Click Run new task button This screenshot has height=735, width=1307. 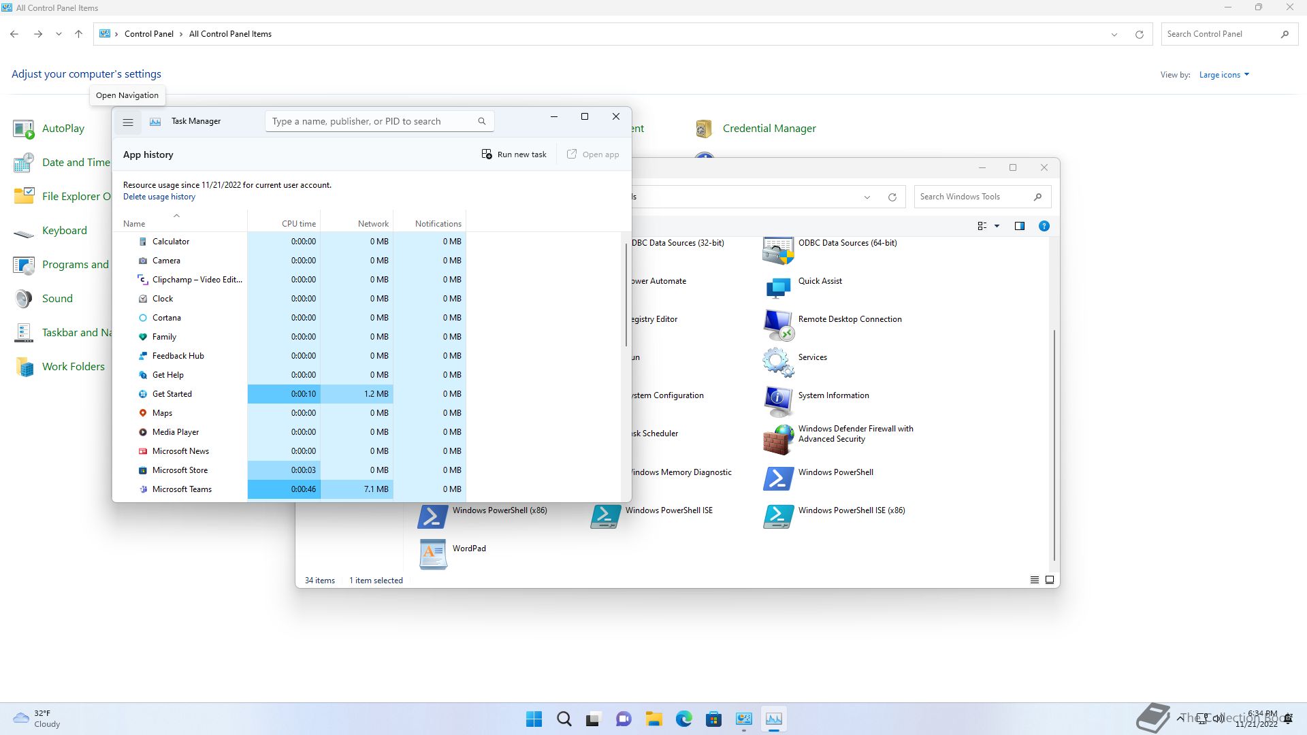point(514,154)
